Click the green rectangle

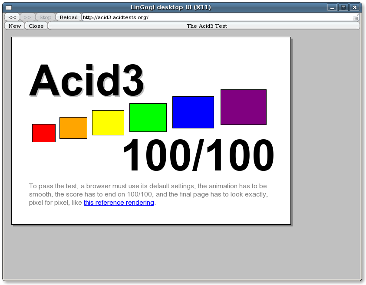148,118
